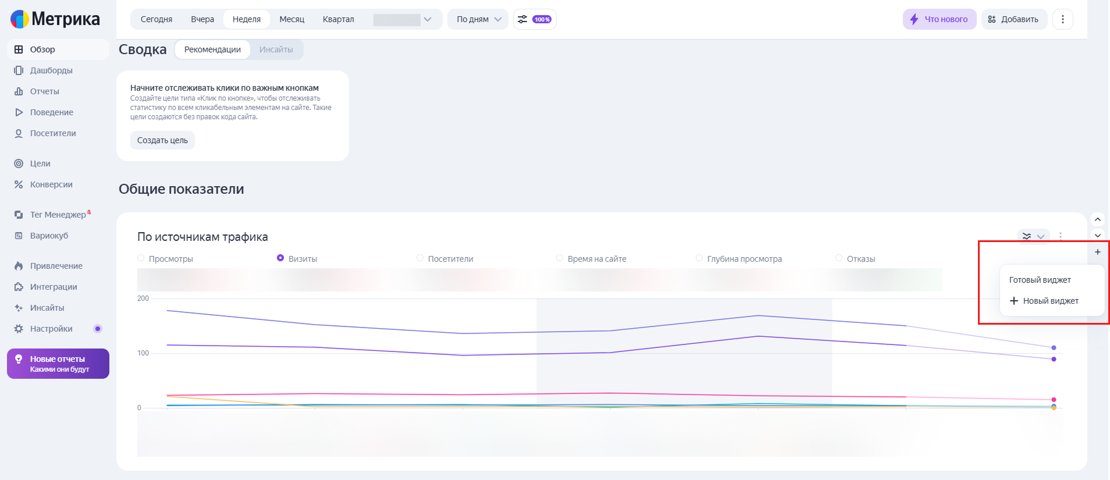Choose Новый виджет from the popup menu

tap(1044, 301)
